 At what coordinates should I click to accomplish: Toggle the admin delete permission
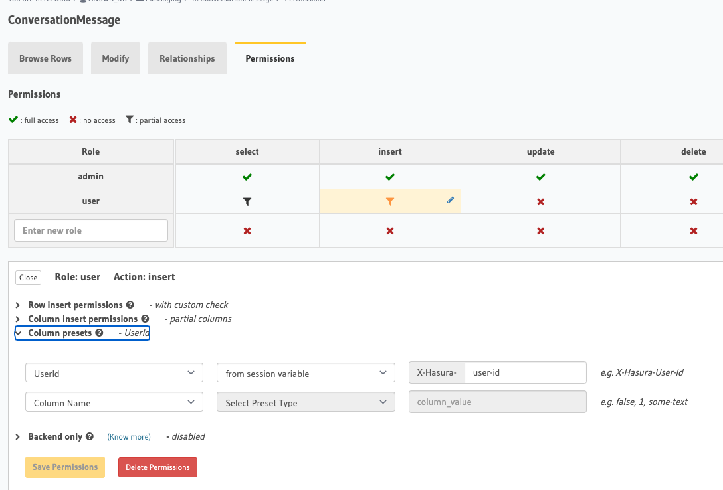(693, 177)
